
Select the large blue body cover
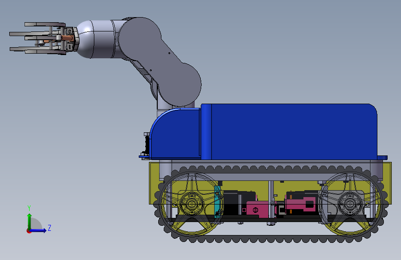click(x=289, y=132)
